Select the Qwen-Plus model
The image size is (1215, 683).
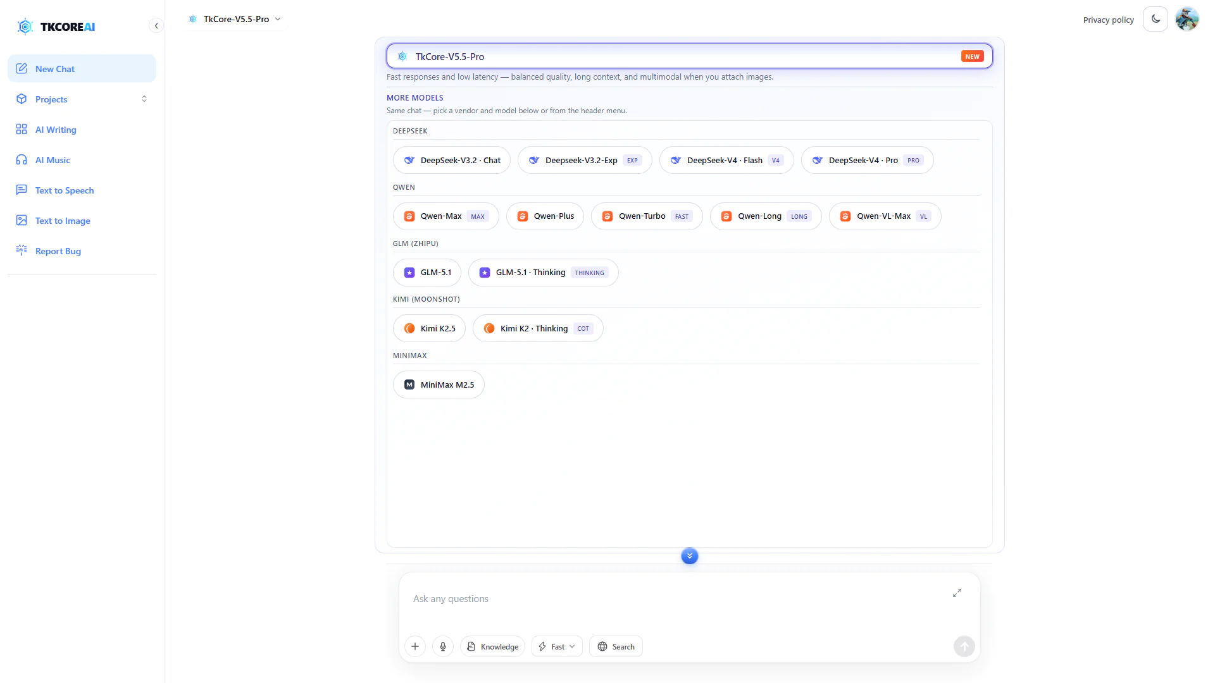tap(545, 216)
